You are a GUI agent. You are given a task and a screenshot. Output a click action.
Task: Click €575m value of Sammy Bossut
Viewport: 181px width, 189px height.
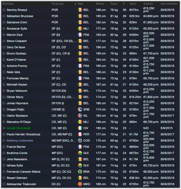tap(134, 10)
